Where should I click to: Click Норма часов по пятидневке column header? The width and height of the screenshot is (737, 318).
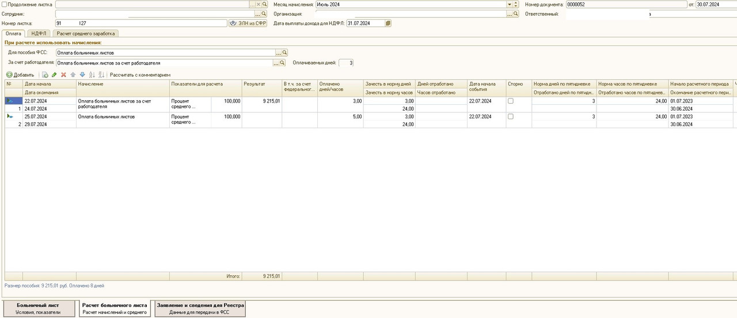coord(632,84)
